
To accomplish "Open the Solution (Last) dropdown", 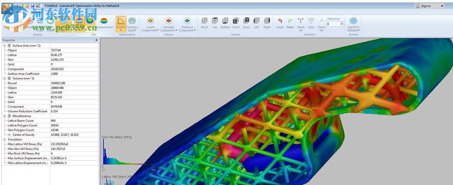I will pos(132,24).
